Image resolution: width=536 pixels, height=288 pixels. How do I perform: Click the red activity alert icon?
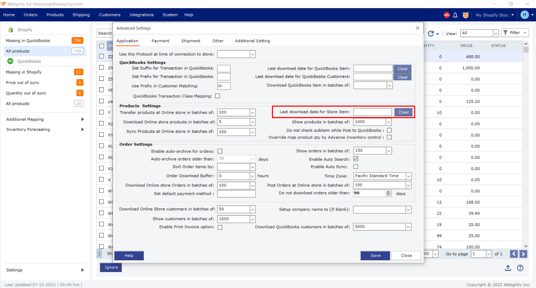tap(447, 15)
